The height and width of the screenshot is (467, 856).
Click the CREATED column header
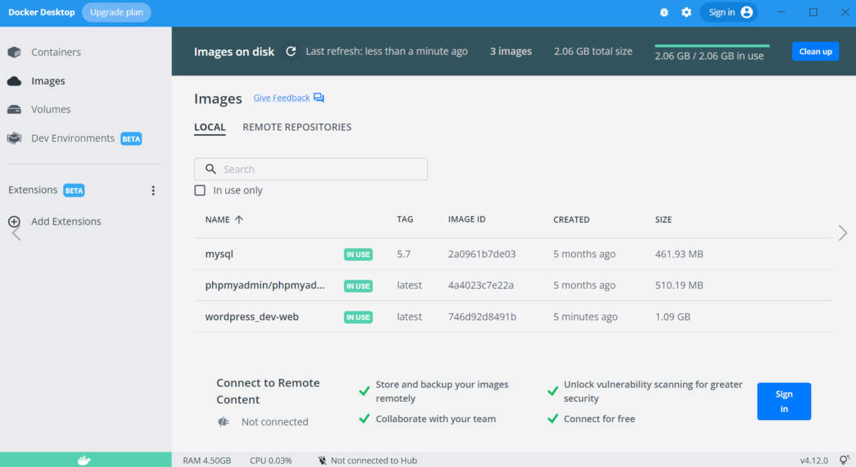pyautogui.click(x=571, y=220)
